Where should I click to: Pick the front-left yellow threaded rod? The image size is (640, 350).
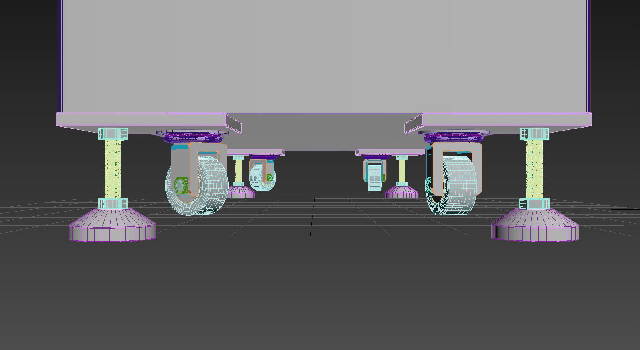113,169
